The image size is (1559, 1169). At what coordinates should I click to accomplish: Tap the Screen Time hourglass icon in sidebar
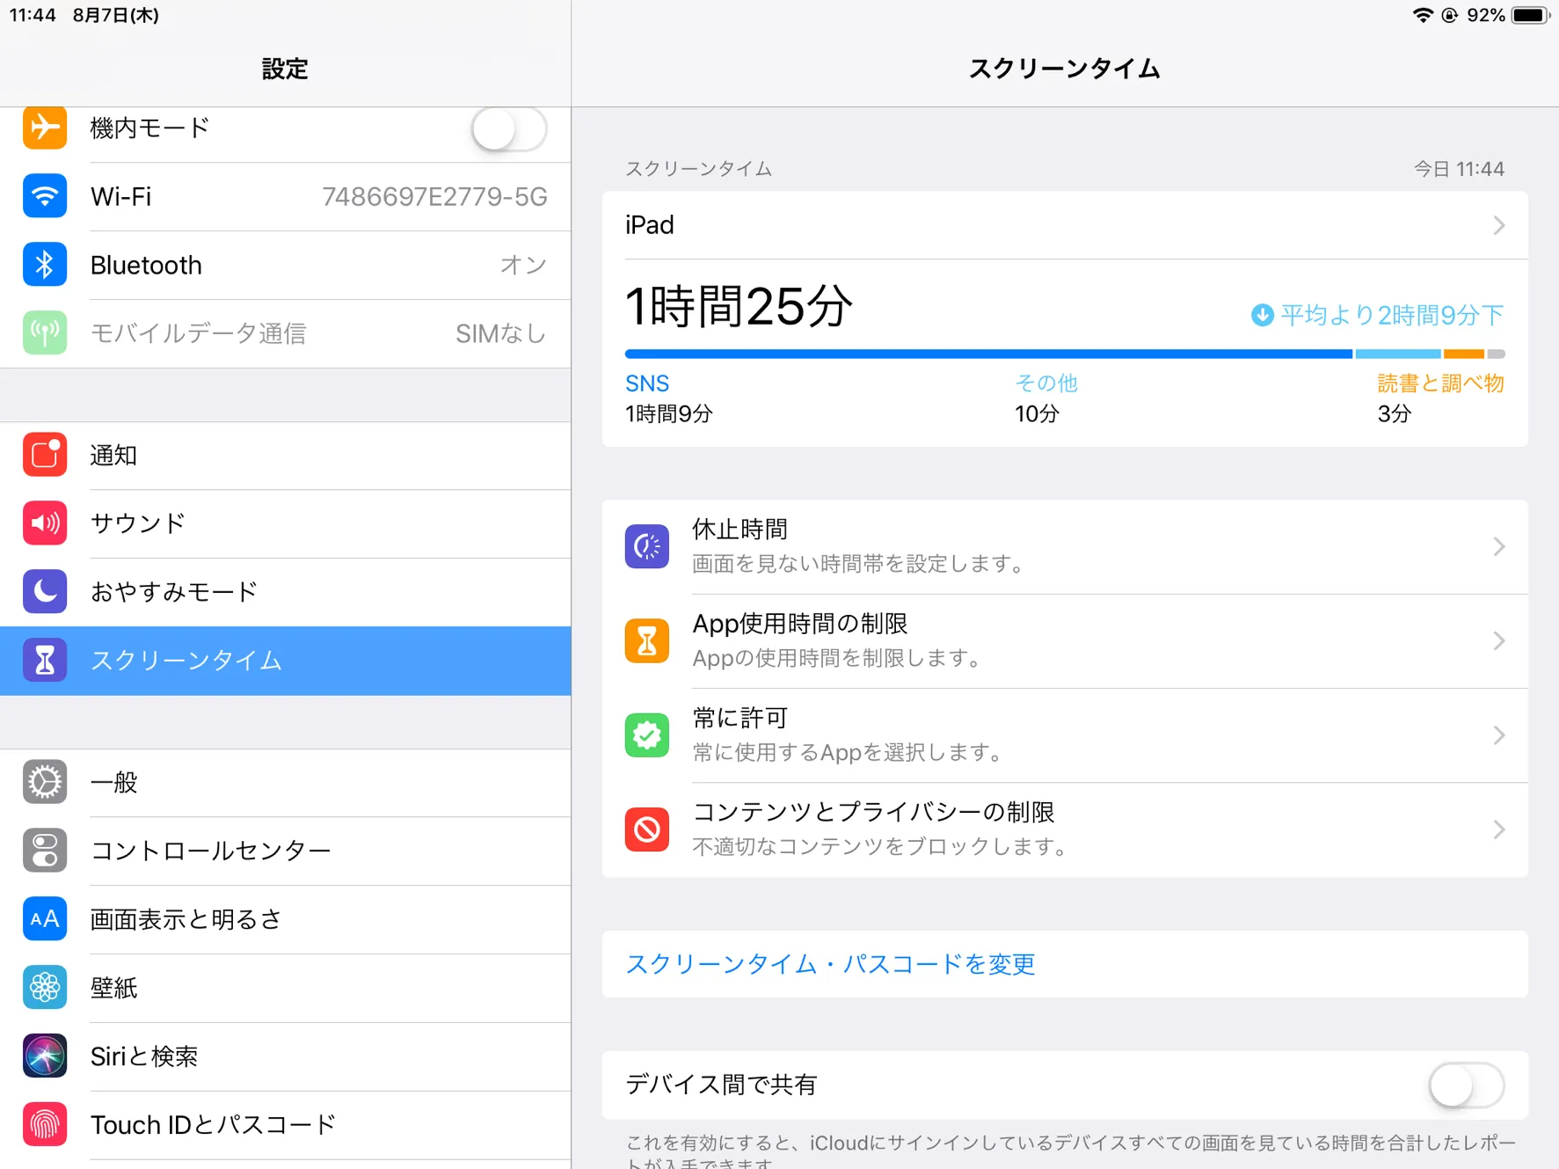tap(45, 661)
